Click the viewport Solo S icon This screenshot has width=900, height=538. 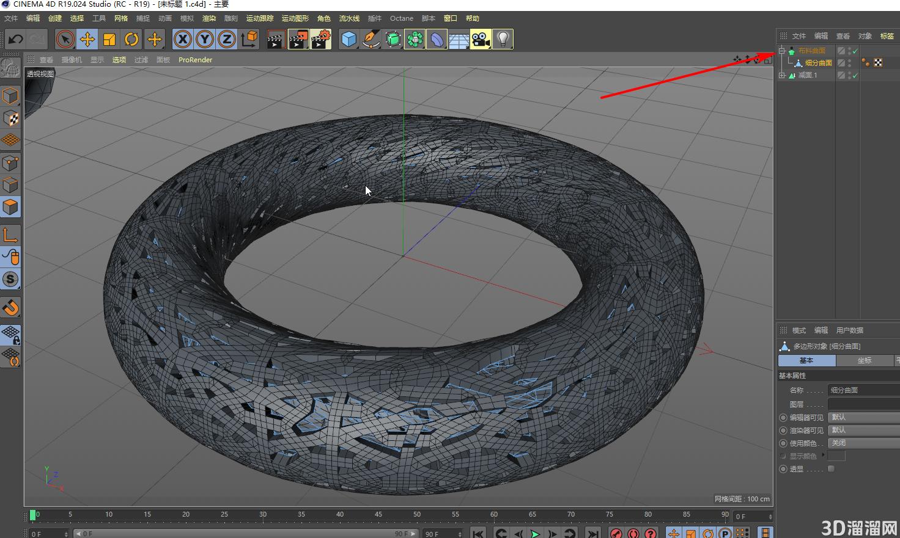point(10,280)
